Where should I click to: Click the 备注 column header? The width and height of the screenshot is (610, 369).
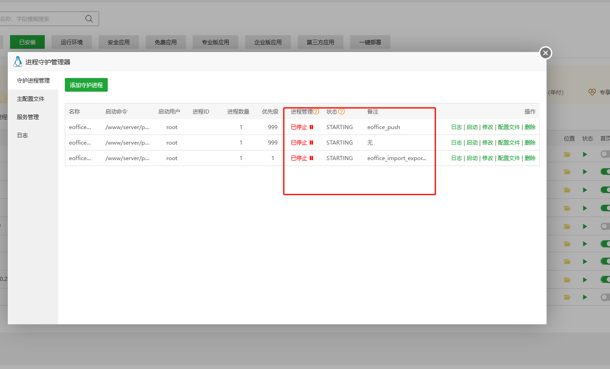click(373, 111)
